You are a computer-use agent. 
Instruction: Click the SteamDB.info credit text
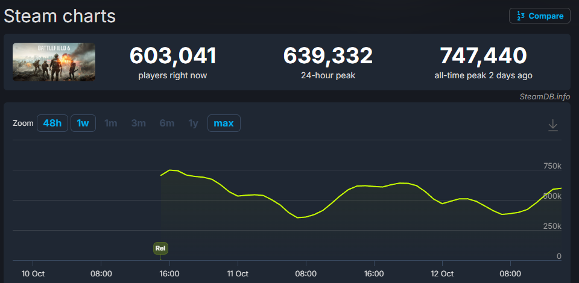(545, 96)
